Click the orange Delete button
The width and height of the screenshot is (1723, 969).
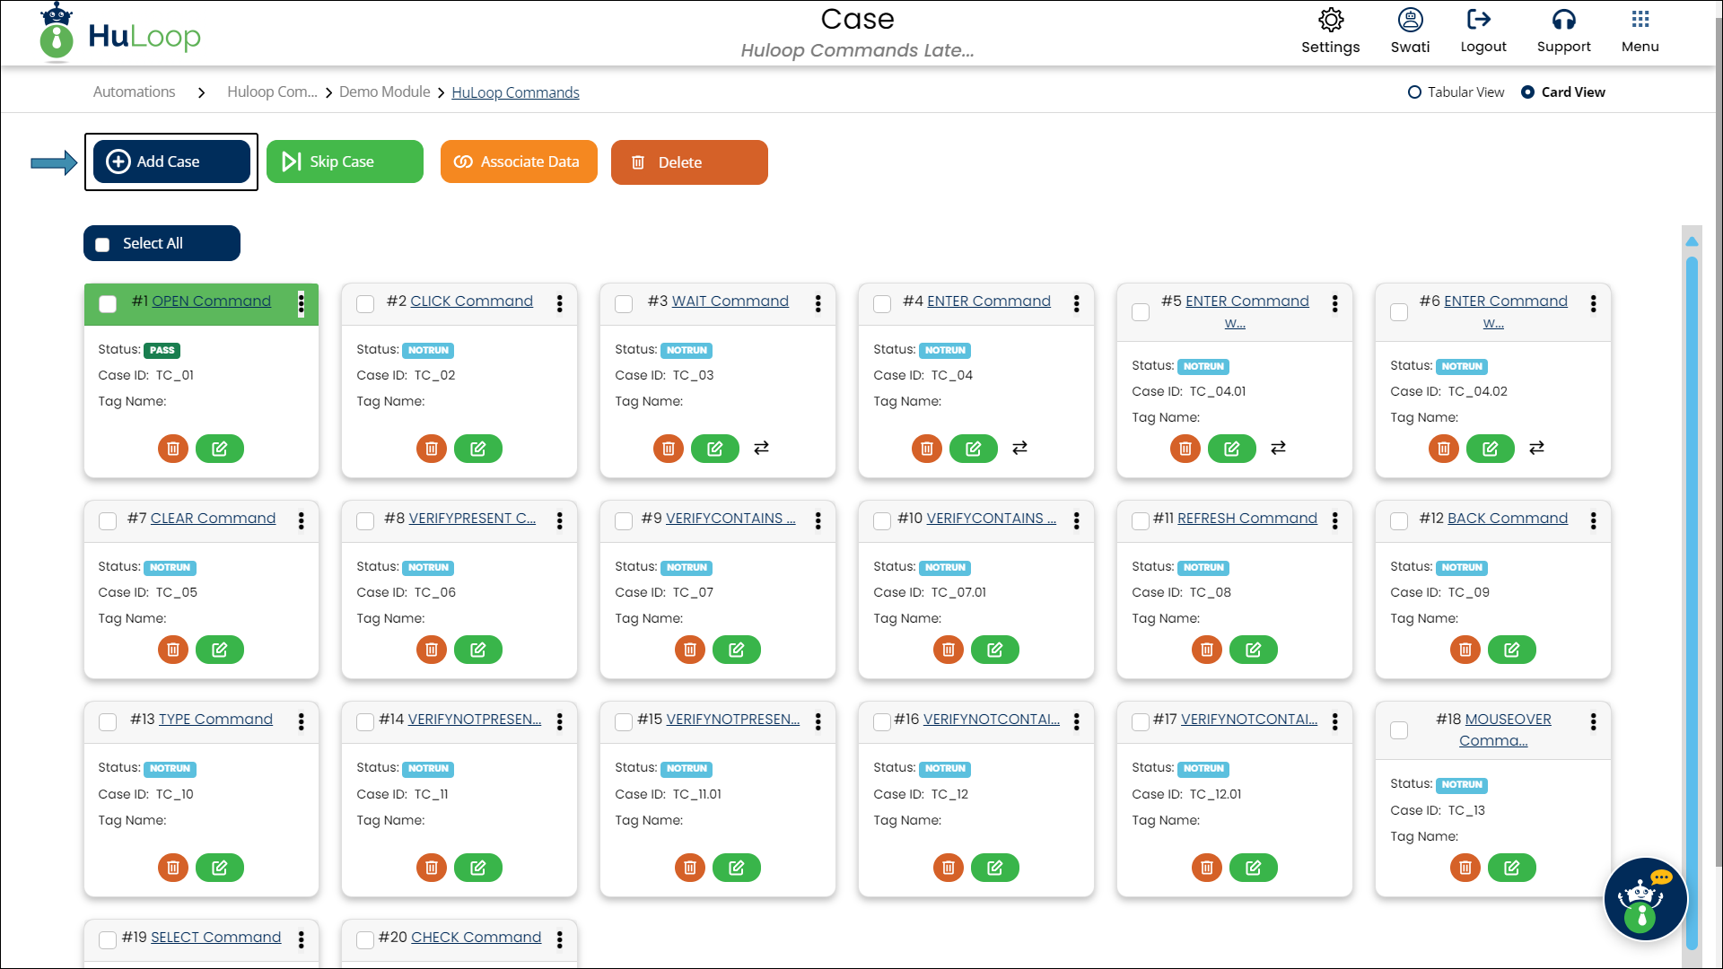(689, 162)
